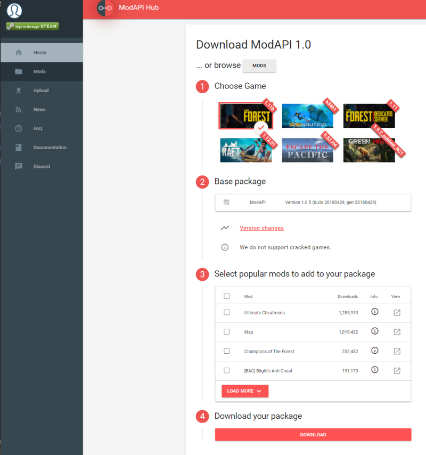Click the News feed icon in sidebar
Image resolution: width=426 pixels, height=455 pixels.
(18, 109)
